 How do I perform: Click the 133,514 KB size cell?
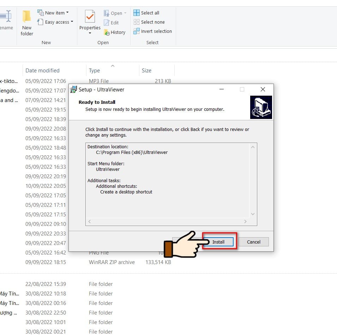(158, 262)
